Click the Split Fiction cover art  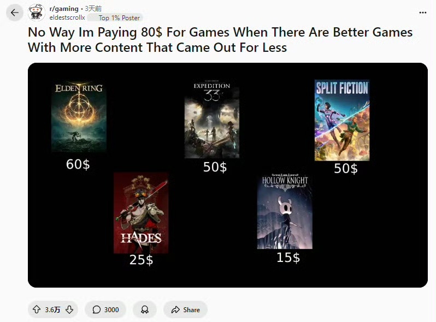[x=342, y=120]
